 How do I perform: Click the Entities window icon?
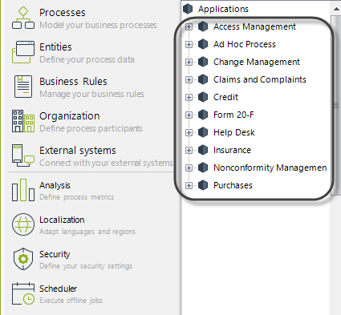[x=23, y=52]
